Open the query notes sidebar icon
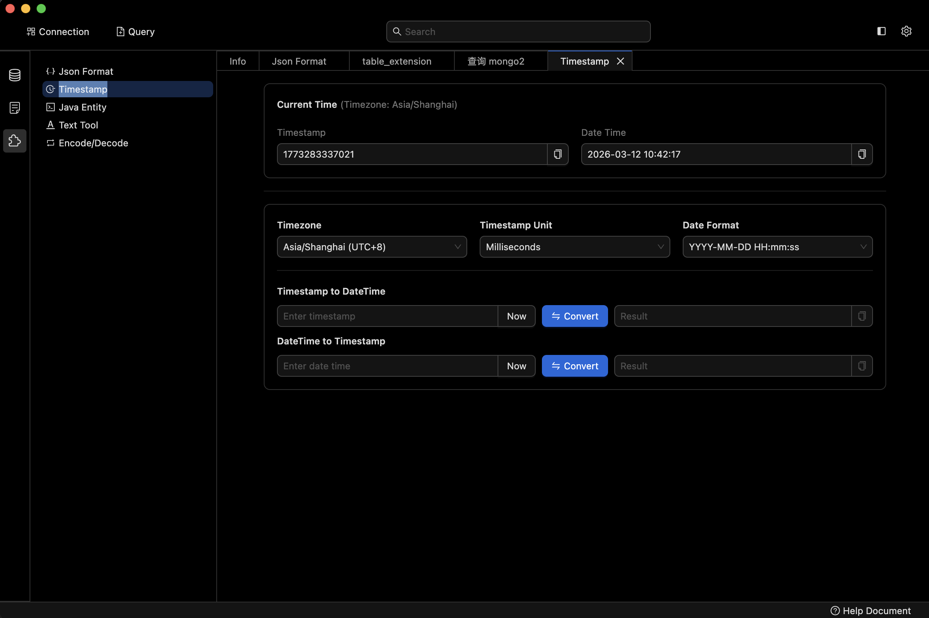This screenshot has height=618, width=929. [x=14, y=107]
